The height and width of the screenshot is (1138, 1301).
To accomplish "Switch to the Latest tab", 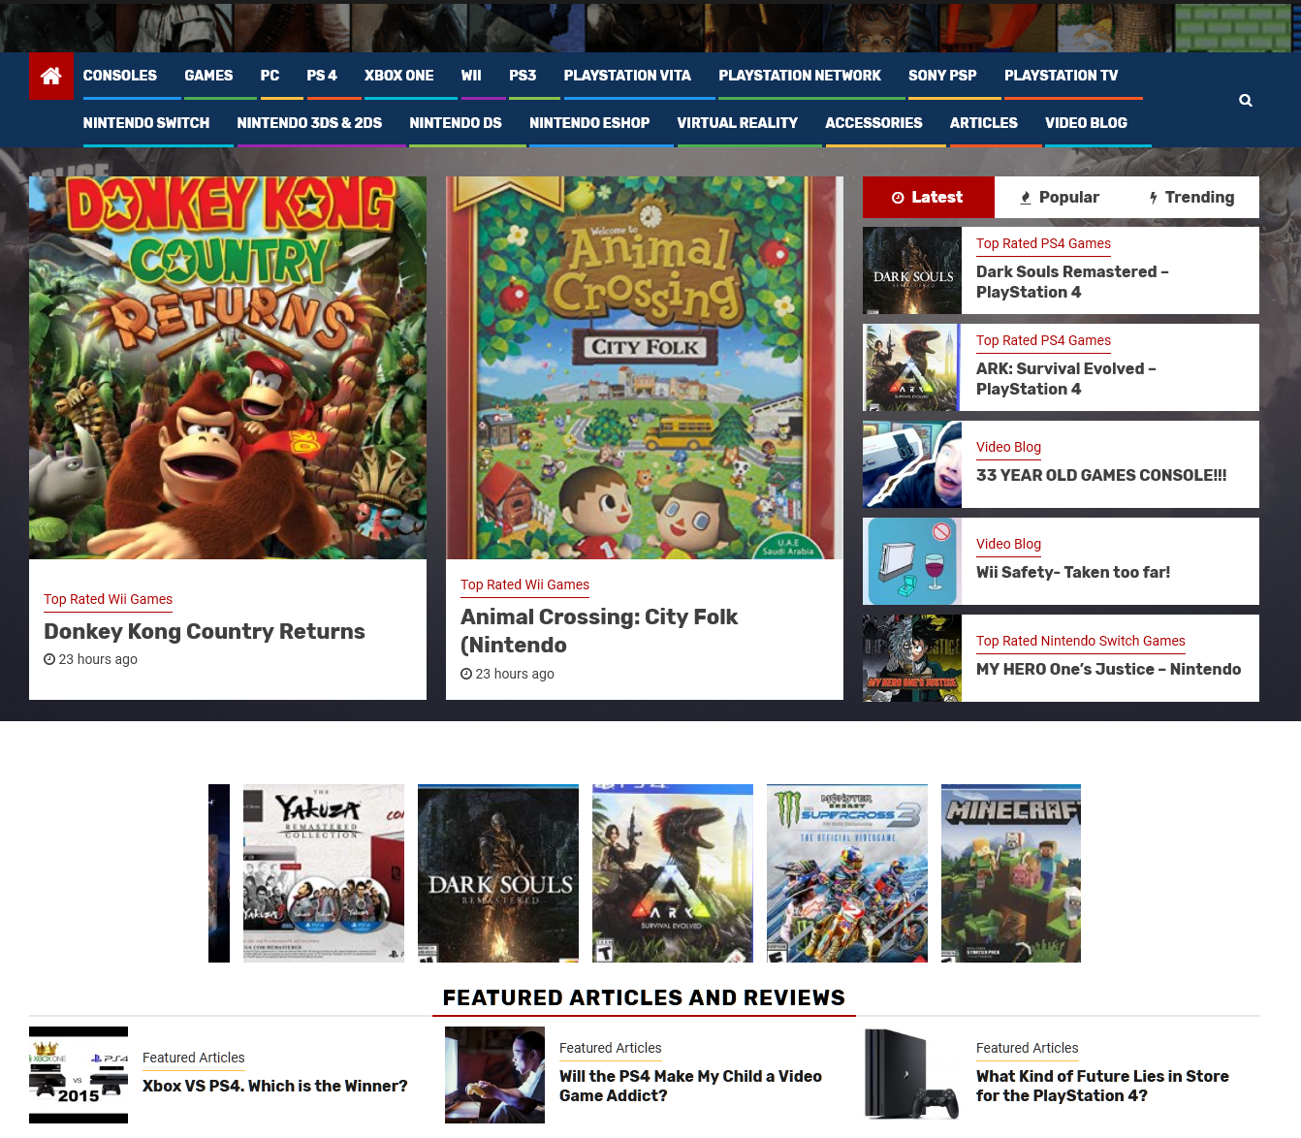I will (929, 197).
